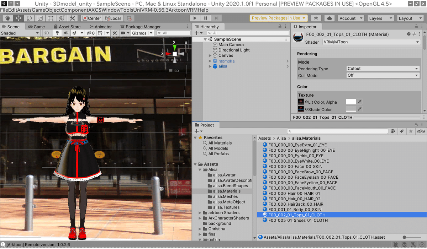Open Rendering Type Cutout dropdown

383,69
